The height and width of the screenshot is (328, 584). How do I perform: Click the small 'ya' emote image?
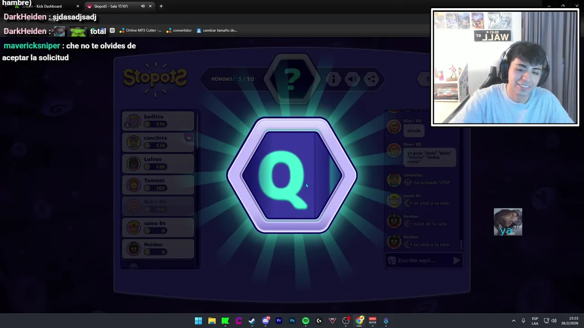[x=508, y=222]
